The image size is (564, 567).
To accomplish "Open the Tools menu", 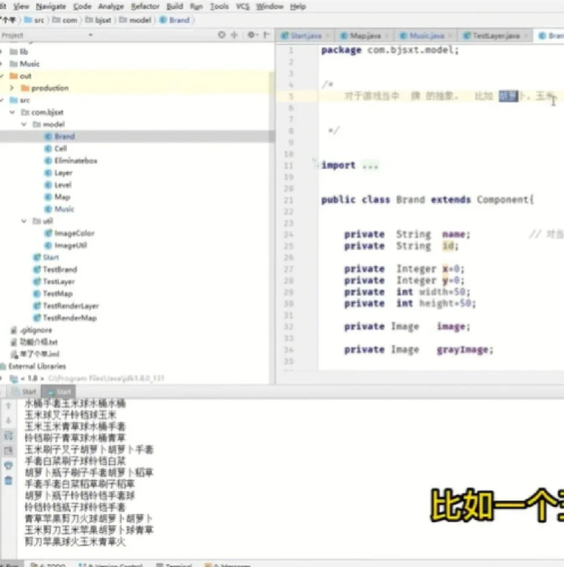I will click(219, 6).
